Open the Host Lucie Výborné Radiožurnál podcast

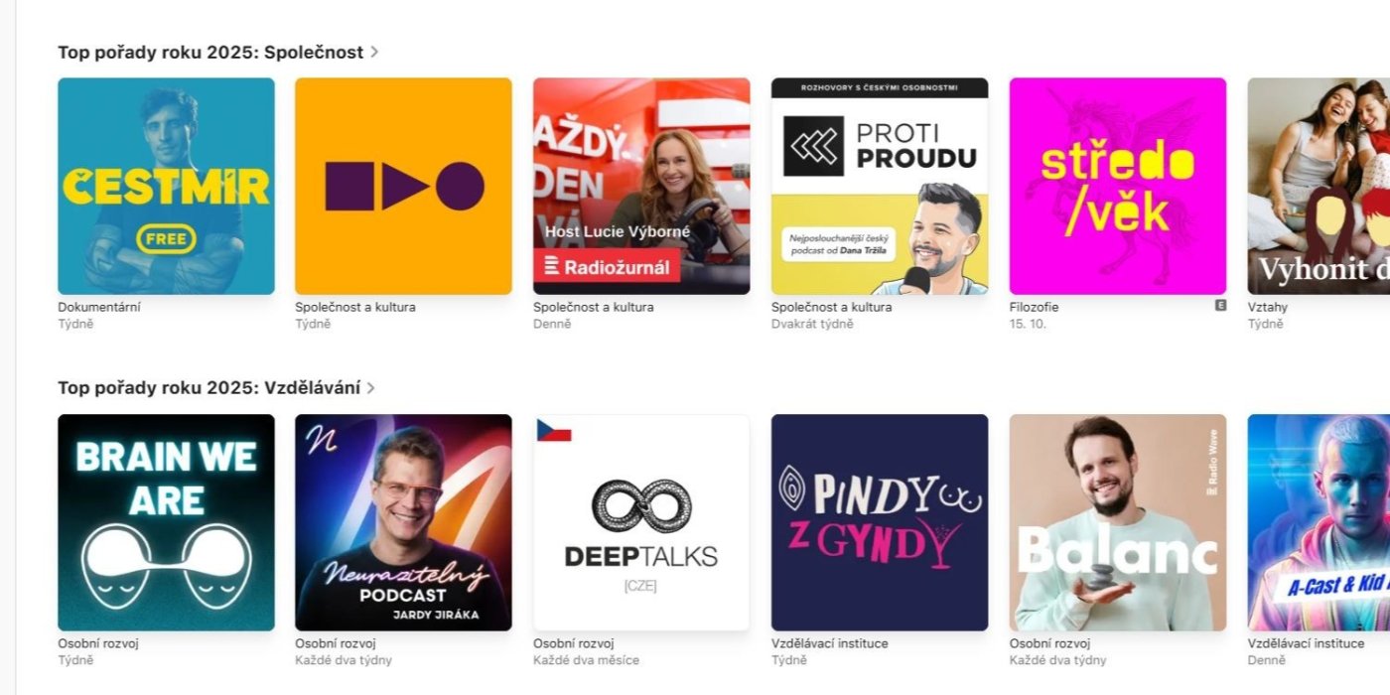coord(641,186)
